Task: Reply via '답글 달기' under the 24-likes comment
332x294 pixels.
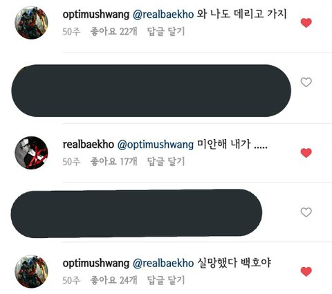Action: pos(166,280)
